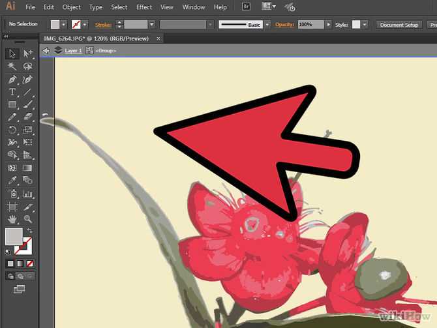Select the Width/Warp tool
The image size is (437, 328).
point(12,142)
